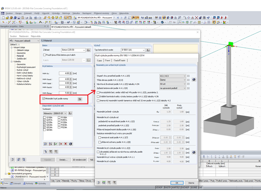Screen dimensions: 261x196
Task: Open na upravené podloží dropdown
Action: coord(173,88)
